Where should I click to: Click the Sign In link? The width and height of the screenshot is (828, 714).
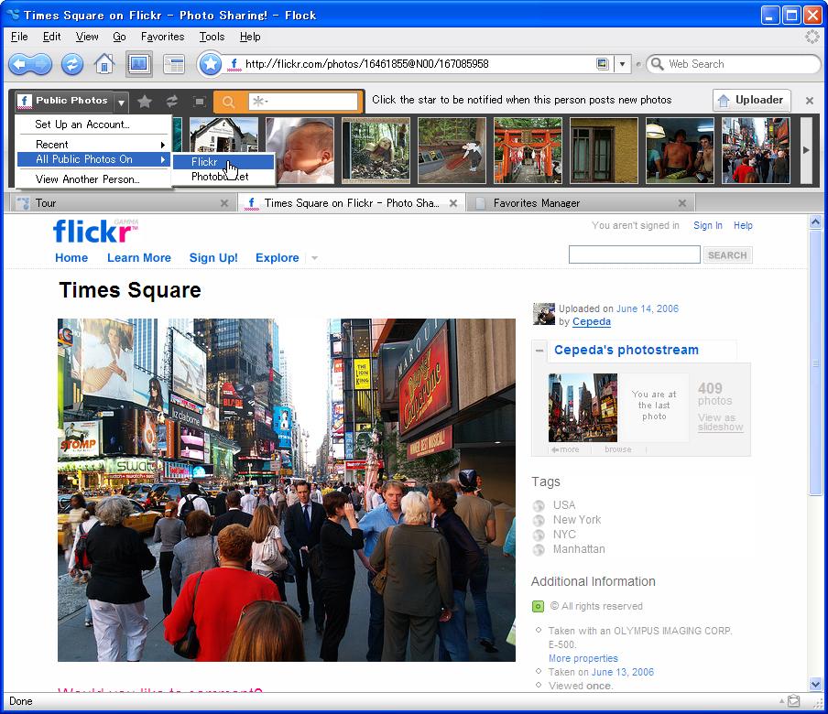coord(708,225)
